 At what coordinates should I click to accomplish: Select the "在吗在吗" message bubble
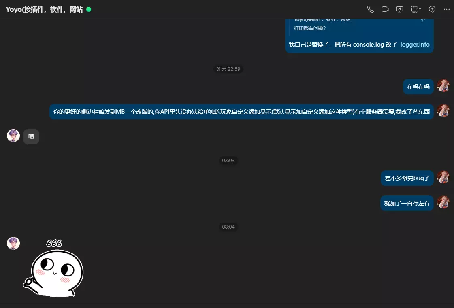click(418, 87)
